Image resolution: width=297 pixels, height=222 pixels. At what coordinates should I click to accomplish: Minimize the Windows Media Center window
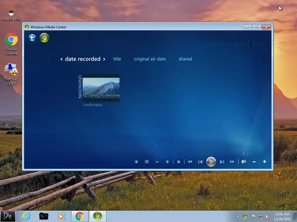coord(247,27)
